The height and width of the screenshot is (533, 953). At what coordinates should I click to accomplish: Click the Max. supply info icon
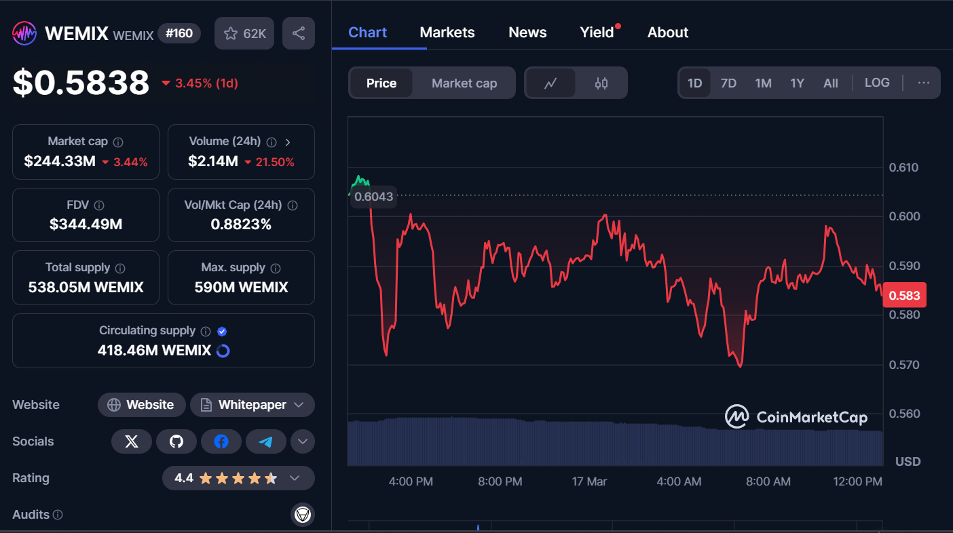276,268
